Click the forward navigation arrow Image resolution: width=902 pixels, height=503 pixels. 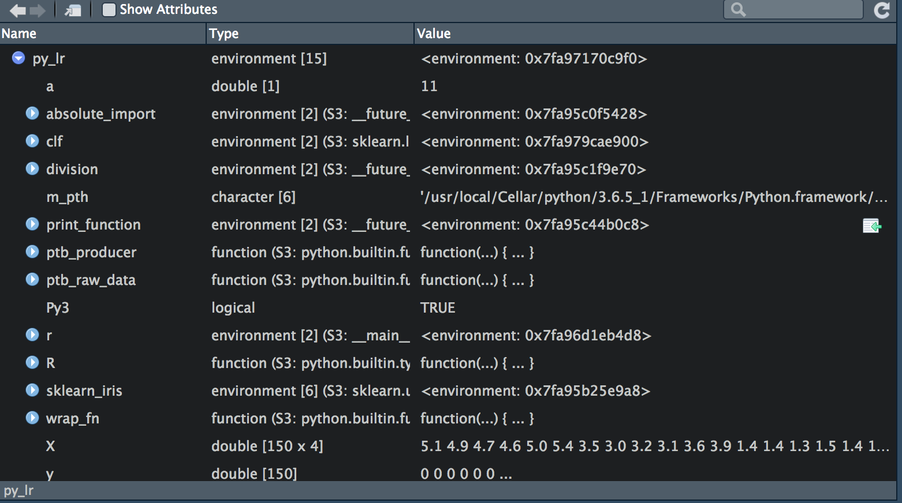tap(38, 10)
